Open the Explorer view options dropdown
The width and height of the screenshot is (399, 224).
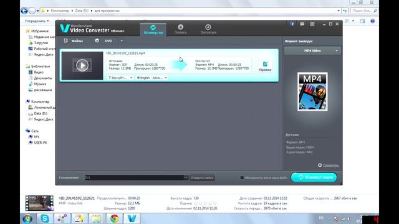coord(353,21)
